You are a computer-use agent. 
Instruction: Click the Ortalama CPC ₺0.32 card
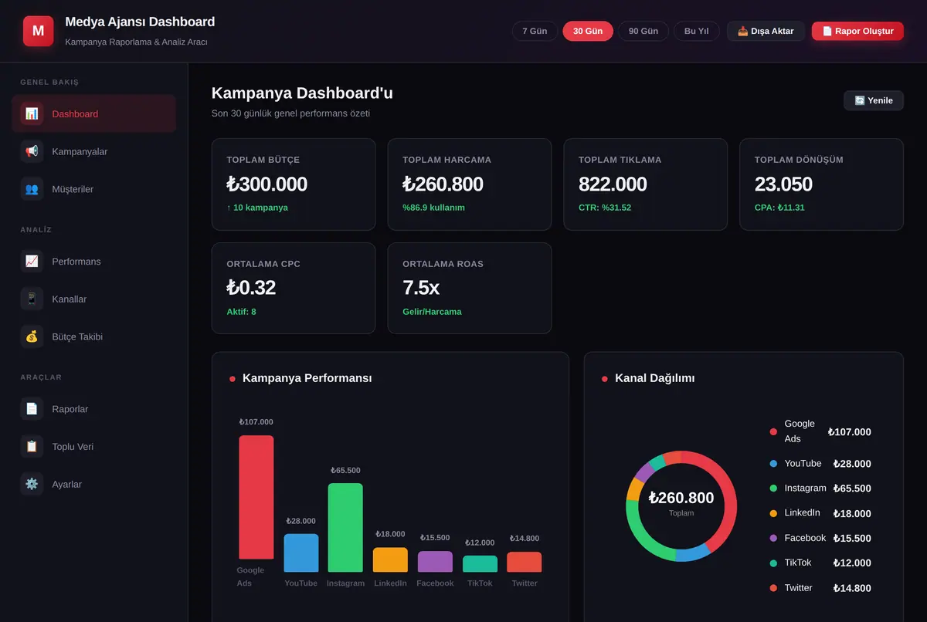(294, 288)
